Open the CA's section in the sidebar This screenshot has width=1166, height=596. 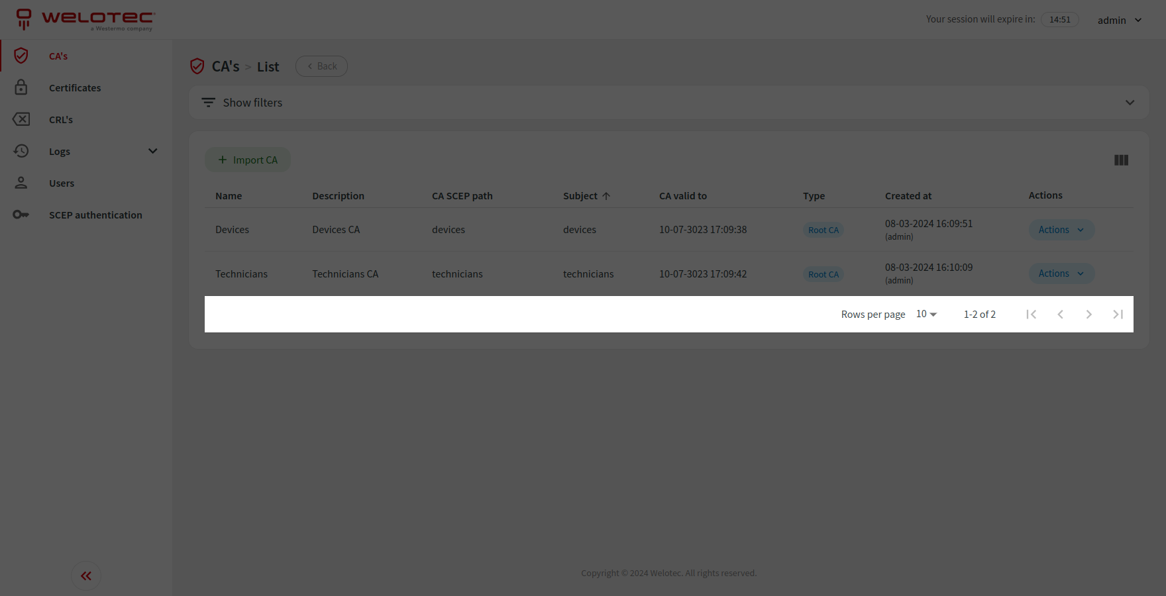pos(58,56)
